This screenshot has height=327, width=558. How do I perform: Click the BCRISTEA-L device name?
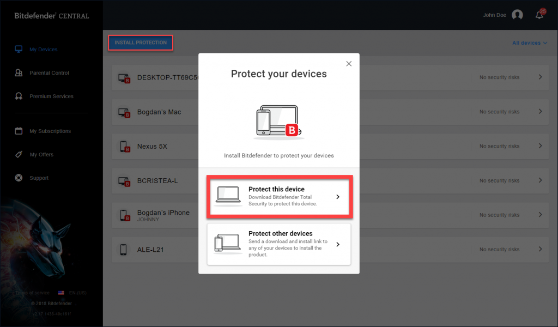(157, 181)
